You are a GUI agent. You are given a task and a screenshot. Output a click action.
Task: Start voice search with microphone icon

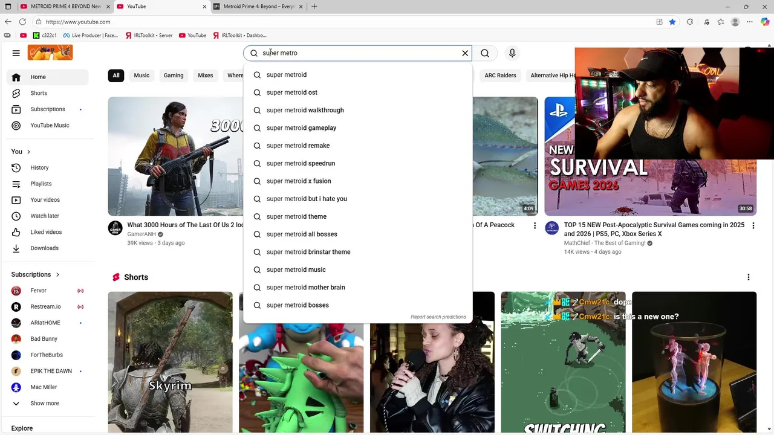(512, 53)
